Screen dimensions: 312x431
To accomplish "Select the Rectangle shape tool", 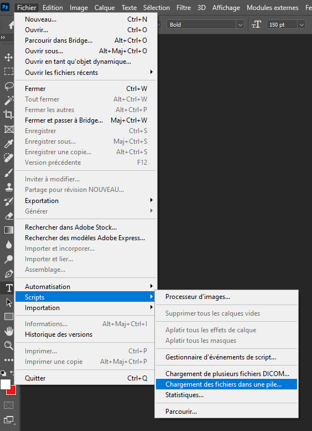I will (8, 317).
